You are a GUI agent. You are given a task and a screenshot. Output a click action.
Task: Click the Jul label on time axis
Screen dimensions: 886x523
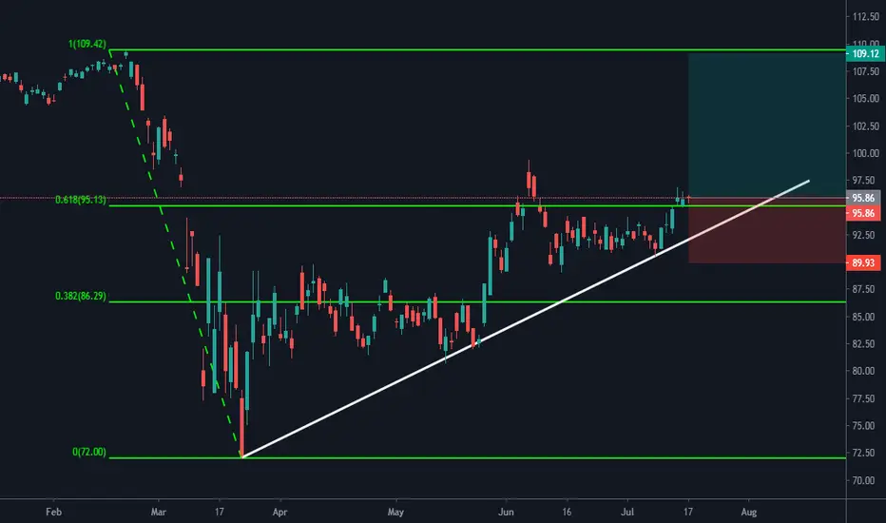pyautogui.click(x=627, y=512)
